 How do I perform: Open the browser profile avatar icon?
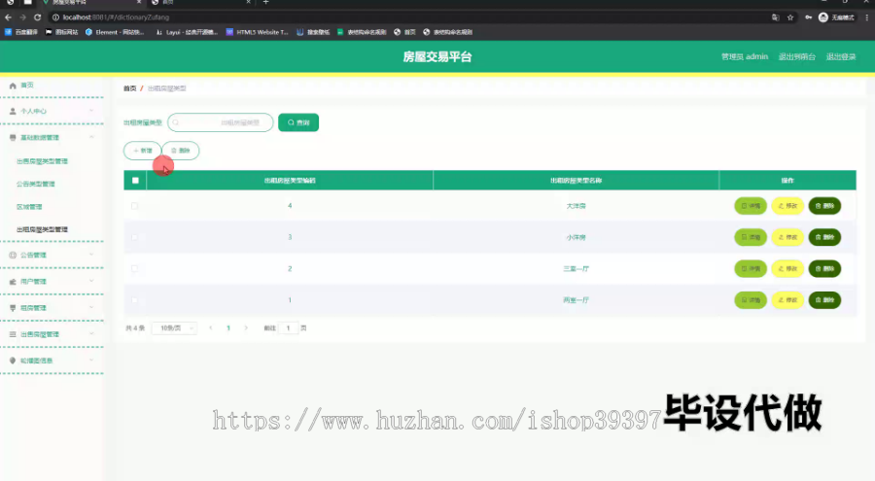(823, 17)
